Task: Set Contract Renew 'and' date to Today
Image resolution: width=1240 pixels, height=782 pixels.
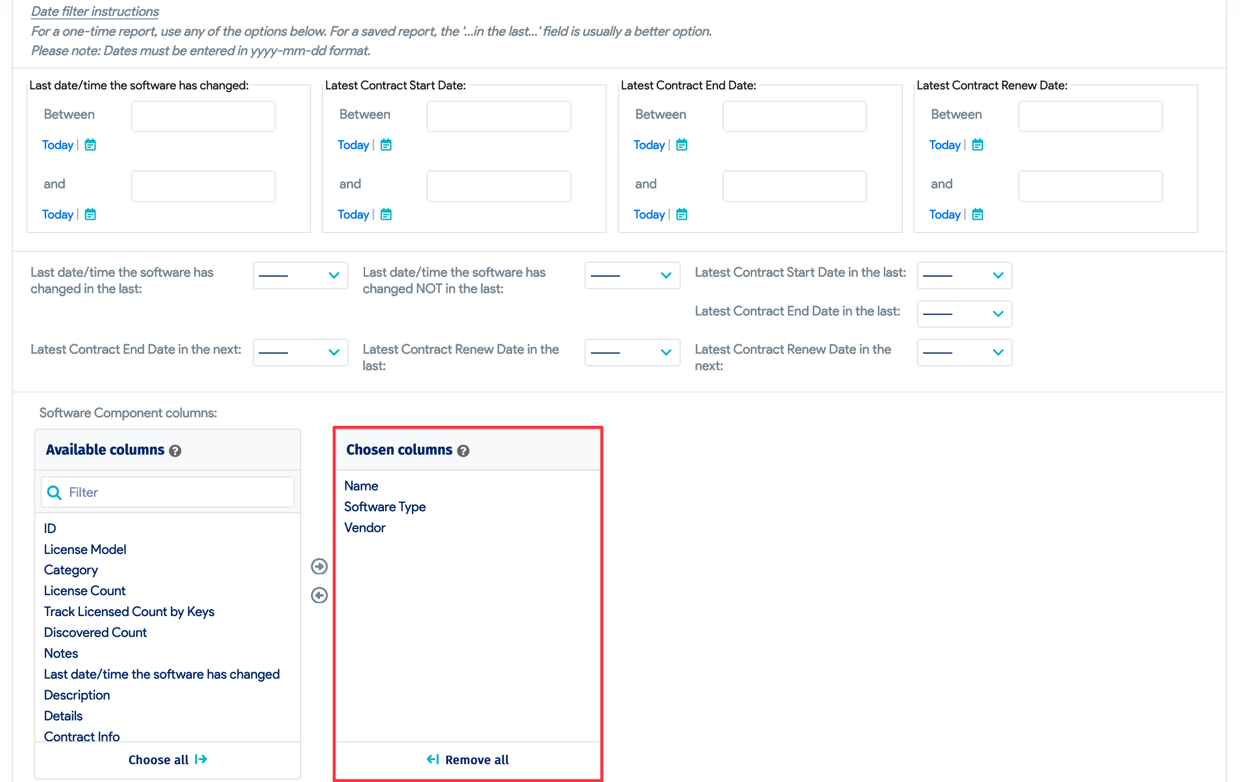Action: tap(944, 215)
